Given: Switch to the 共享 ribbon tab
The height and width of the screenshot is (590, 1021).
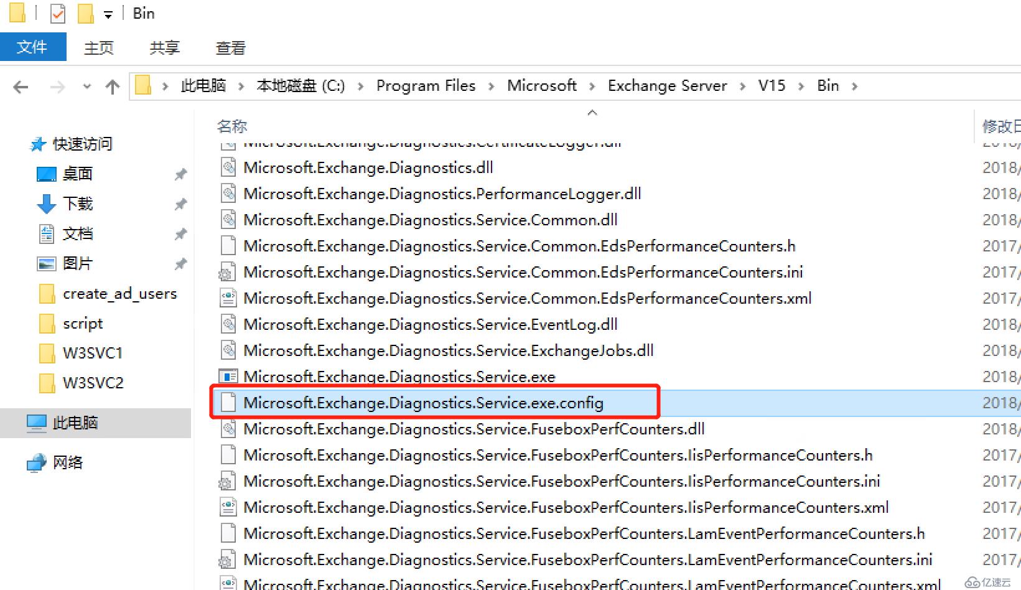Looking at the screenshot, I should pyautogui.click(x=165, y=48).
